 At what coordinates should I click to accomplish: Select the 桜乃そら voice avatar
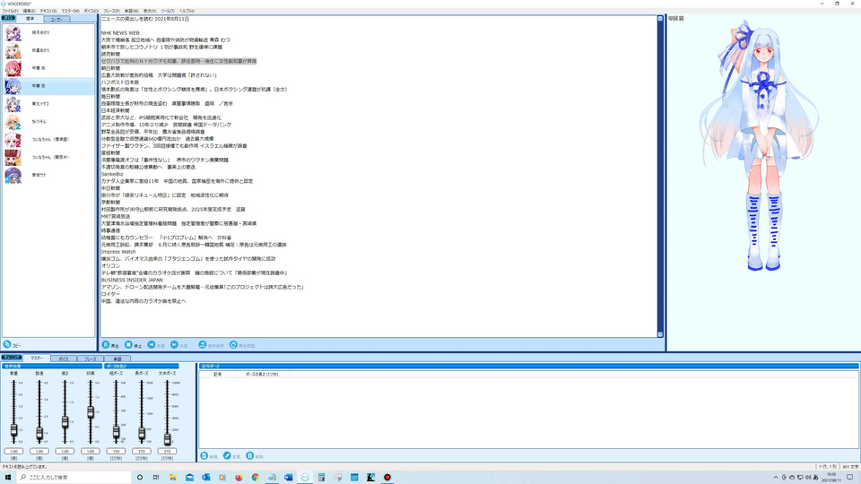pyautogui.click(x=13, y=122)
